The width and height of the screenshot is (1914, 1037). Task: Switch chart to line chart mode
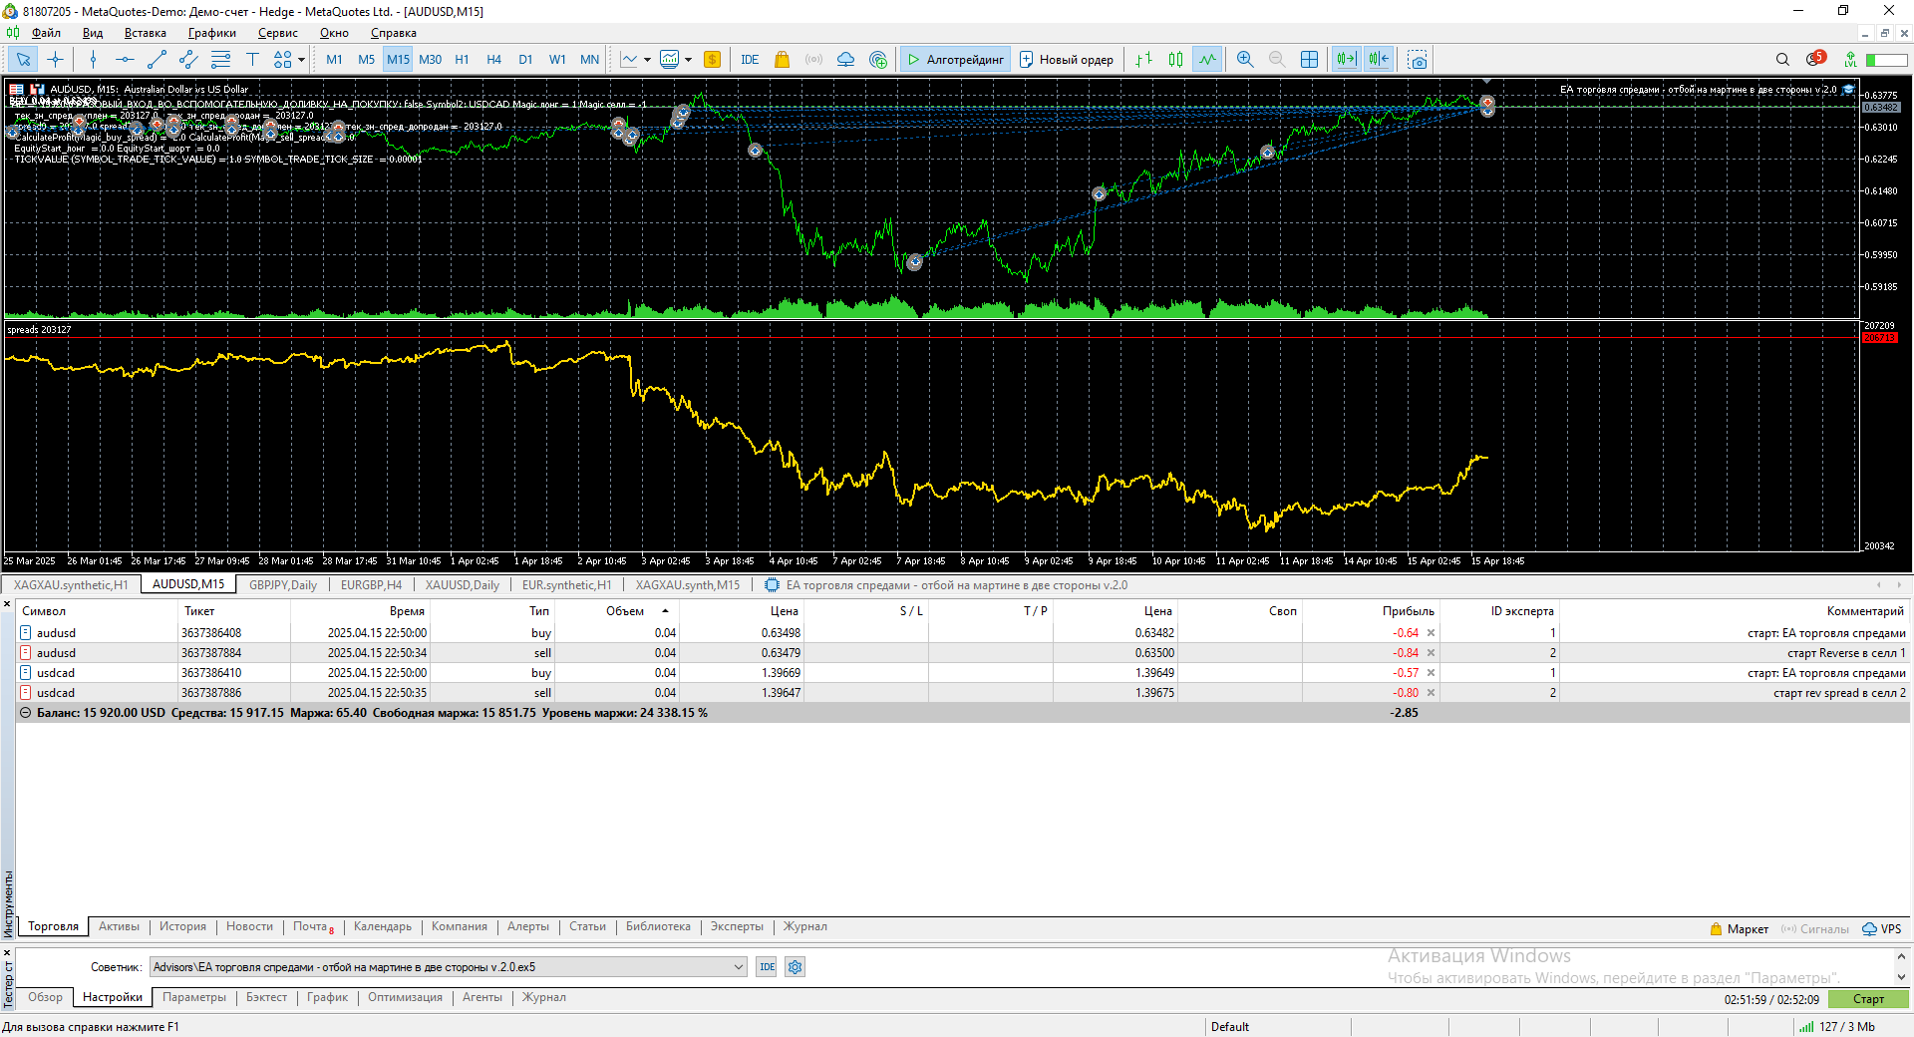1207,60
